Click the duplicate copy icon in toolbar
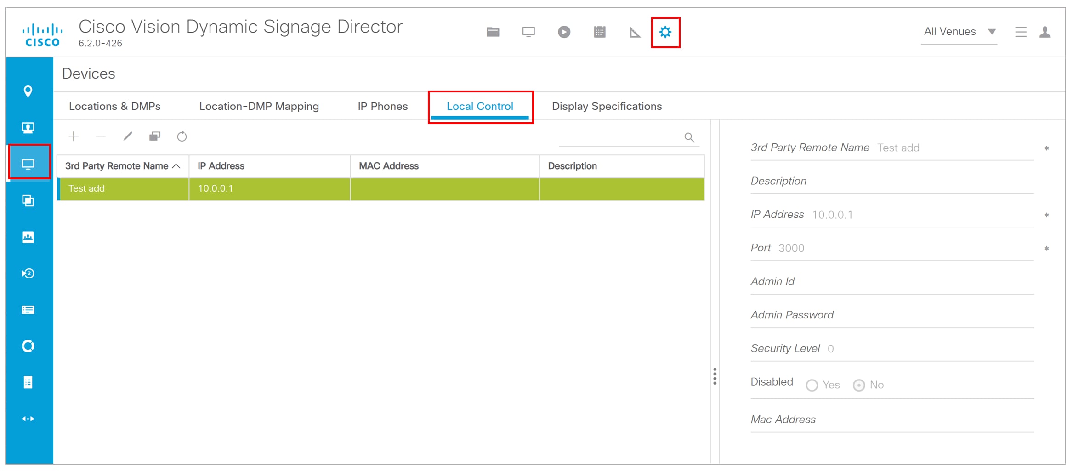This screenshot has width=1073, height=471. pyautogui.click(x=155, y=136)
